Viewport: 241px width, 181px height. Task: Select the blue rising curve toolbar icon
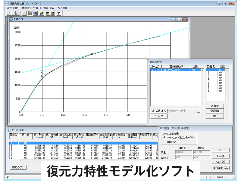(x=17, y=13)
